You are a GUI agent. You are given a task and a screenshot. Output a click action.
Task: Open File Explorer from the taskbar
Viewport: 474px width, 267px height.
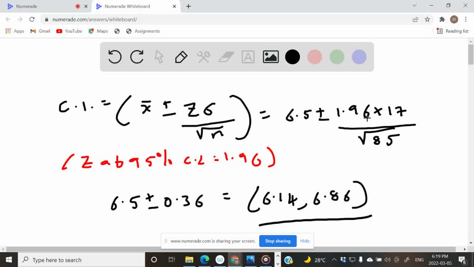(x=189, y=260)
